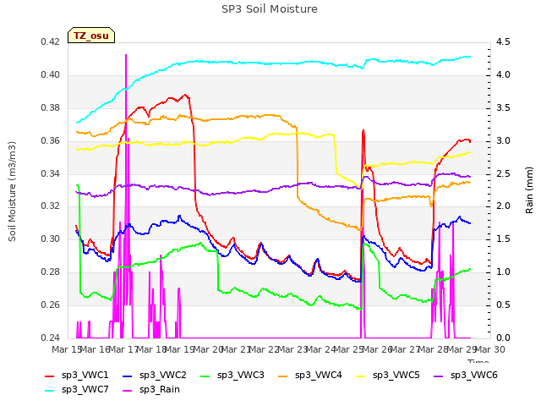Click the red sp3_VWC1 legend swatch

[50, 376]
